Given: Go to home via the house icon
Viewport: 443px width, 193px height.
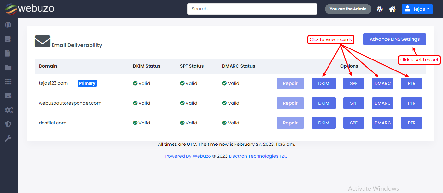Looking at the screenshot, I should (x=392, y=9).
